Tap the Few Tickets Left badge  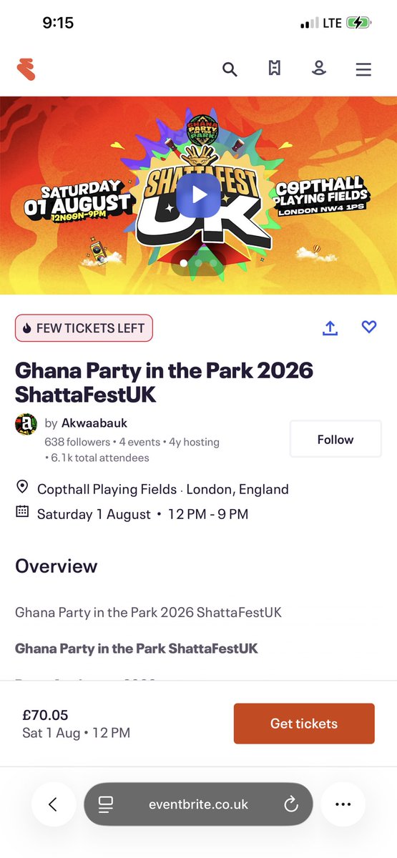[84, 328]
